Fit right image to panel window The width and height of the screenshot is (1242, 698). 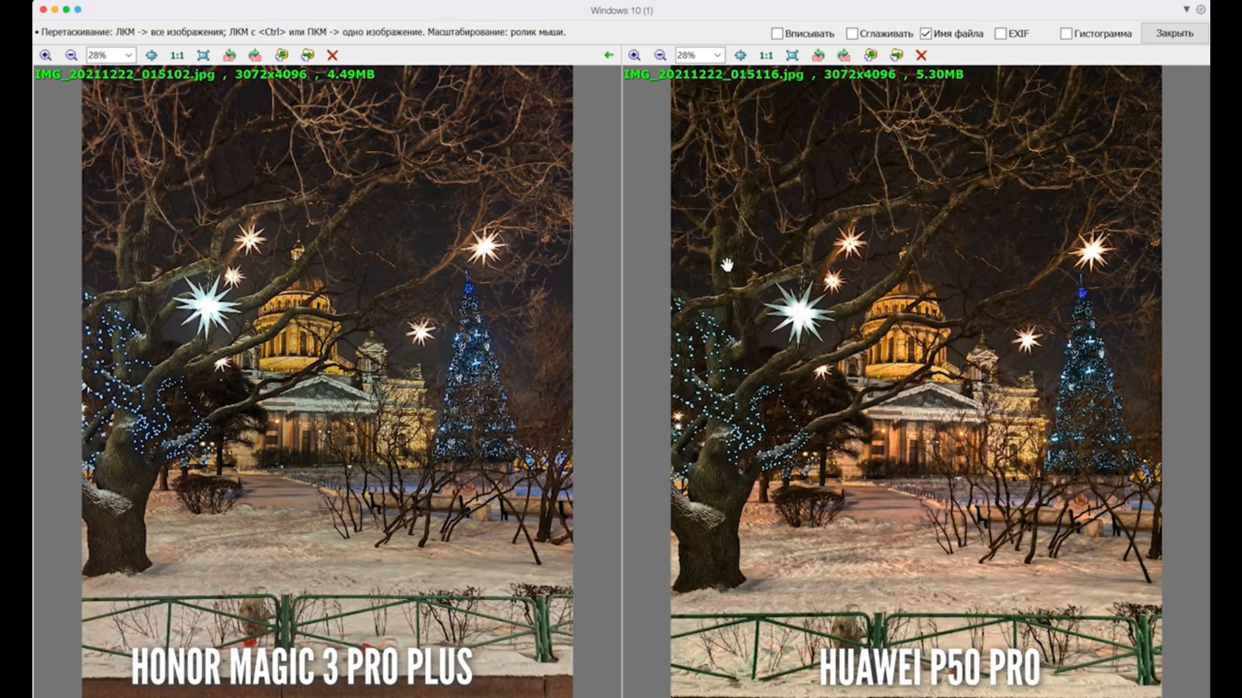click(x=792, y=56)
